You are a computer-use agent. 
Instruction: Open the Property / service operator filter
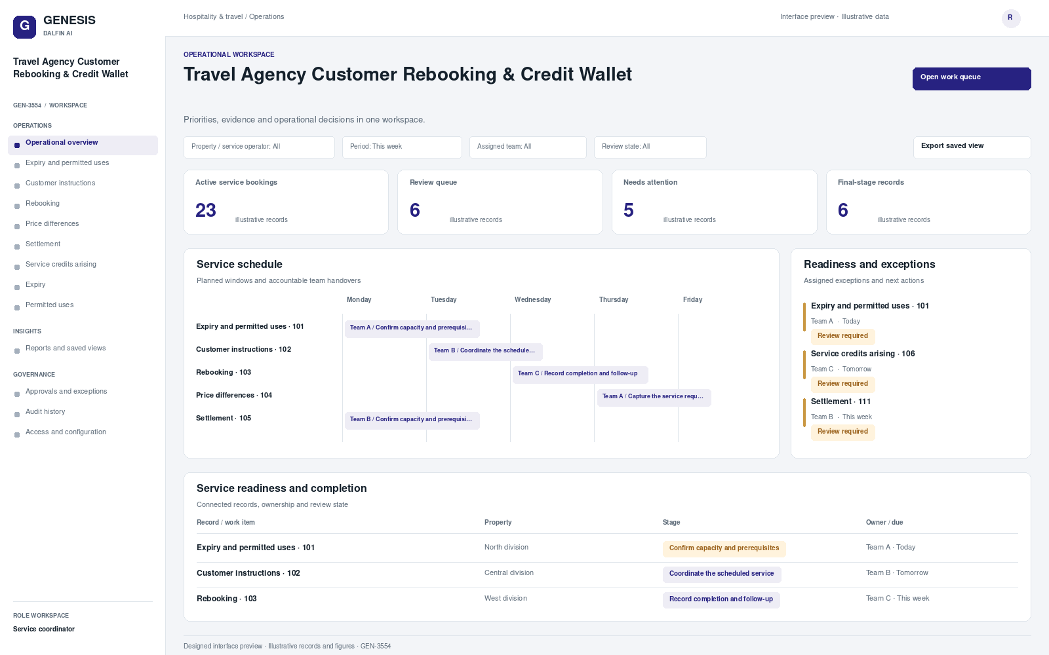coord(259,147)
